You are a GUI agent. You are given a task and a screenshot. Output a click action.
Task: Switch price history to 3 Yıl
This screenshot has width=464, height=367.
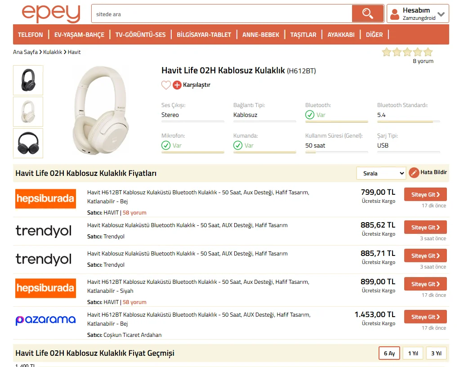pyautogui.click(x=436, y=353)
